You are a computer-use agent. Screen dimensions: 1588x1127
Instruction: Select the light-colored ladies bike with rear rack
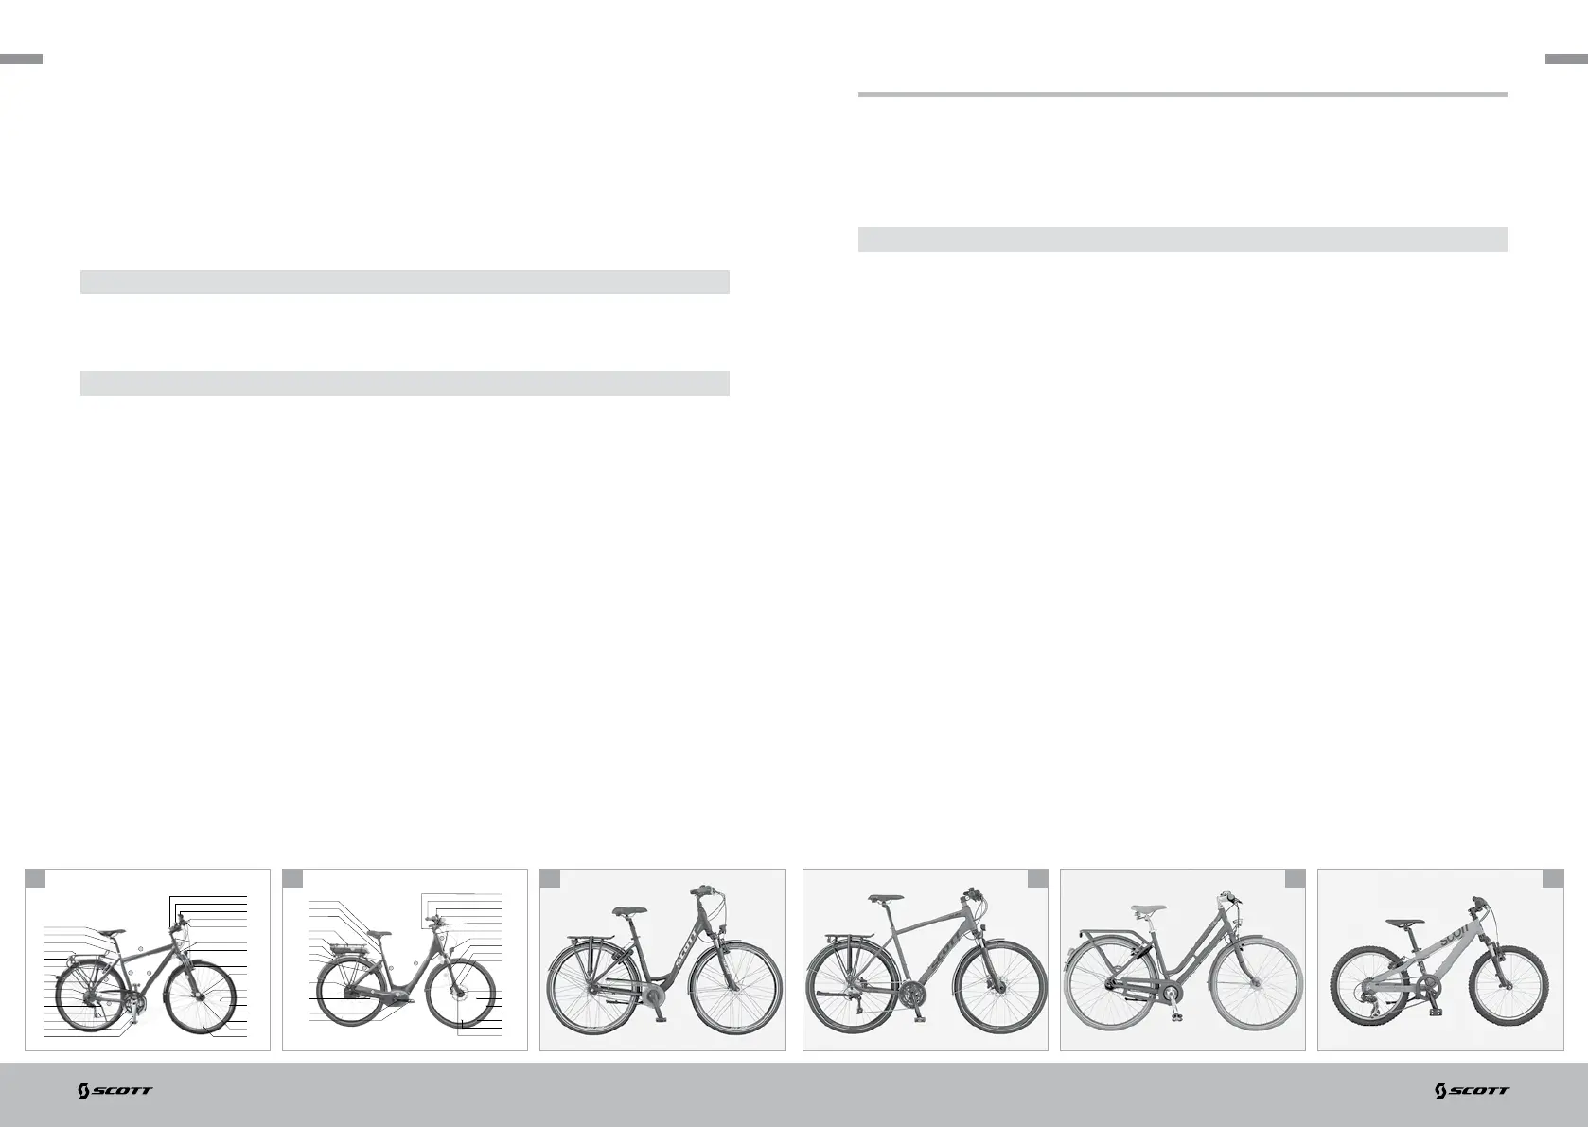[1183, 960]
